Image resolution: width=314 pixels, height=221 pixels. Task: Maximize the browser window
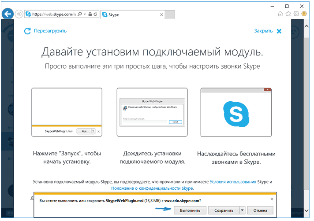tap(287, 6)
